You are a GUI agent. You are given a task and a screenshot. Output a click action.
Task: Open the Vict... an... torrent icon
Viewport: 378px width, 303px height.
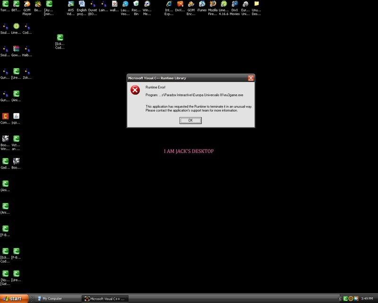[16, 143]
